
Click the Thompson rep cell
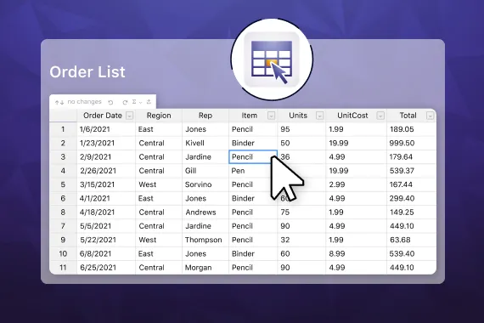pyautogui.click(x=205, y=240)
